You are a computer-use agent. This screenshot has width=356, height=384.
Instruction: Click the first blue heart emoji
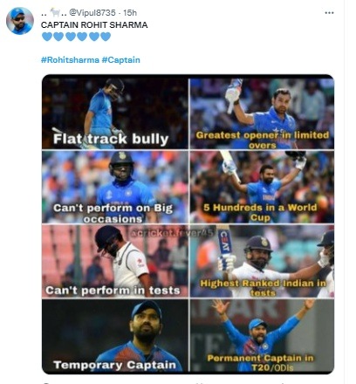pyautogui.click(x=47, y=37)
